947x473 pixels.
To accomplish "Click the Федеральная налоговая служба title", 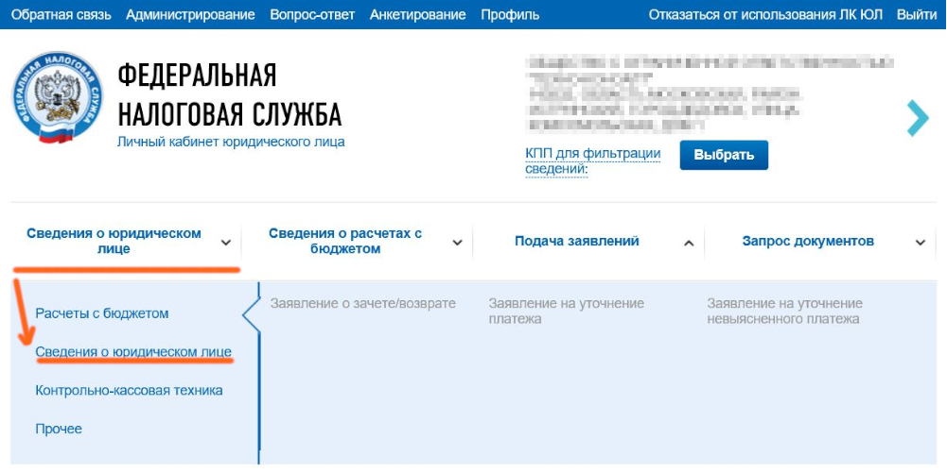I will 230,94.
